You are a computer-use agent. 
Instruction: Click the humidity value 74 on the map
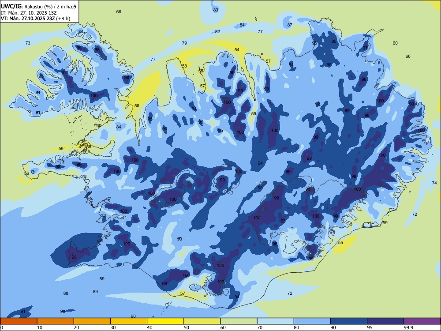coord(434,183)
